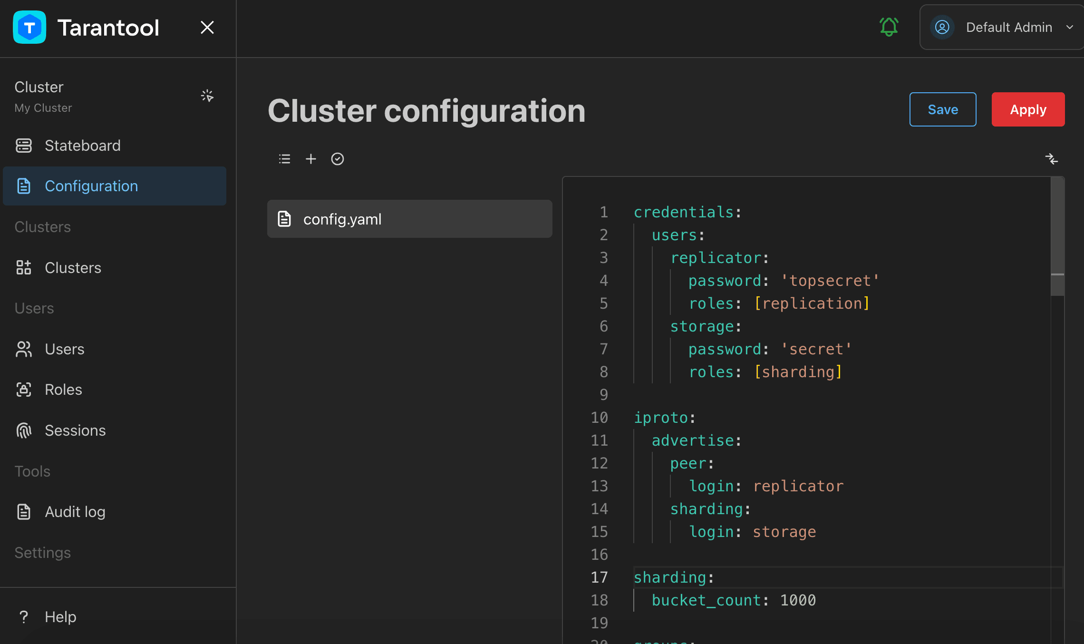Click the user avatar icon
1084x644 pixels.
tap(942, 27)
